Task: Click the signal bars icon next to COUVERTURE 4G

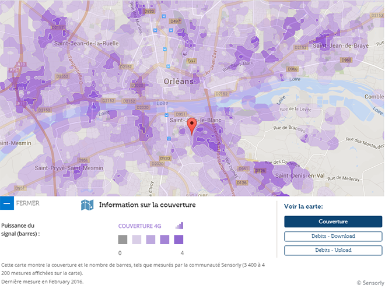Action: [x=179, y=226]
